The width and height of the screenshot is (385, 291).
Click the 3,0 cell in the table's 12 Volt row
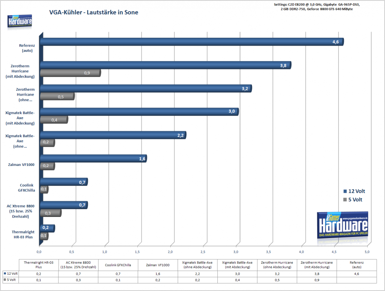[237, 274]
